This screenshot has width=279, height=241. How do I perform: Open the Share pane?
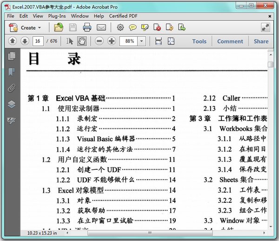(261, 41)
